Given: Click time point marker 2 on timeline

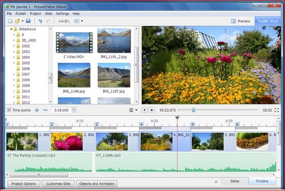Looking at the screenshot, I should [x=52, y=124].
